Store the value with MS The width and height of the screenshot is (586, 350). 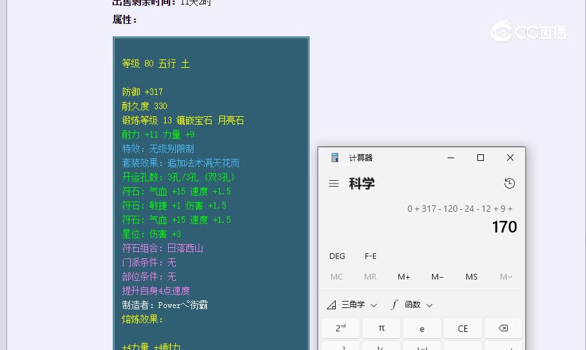coord(472,277)
